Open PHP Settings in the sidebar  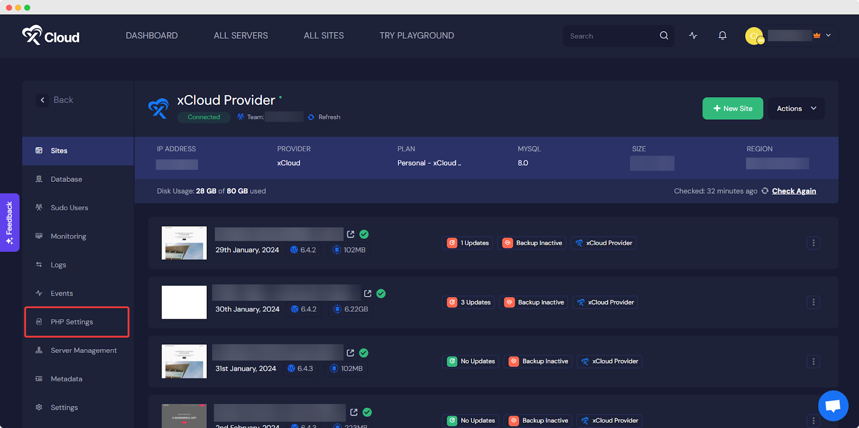pyautogui.click(x=72, y=322)
